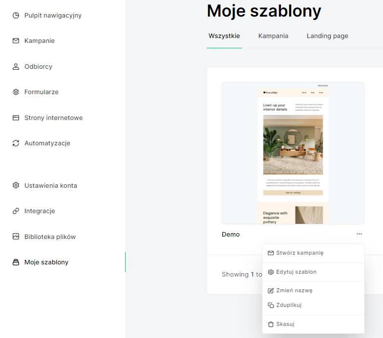This screenshot has height=338, width=383.
Task: Open the Demo template thumbnail preview
Action: pyautogui.click(x=293, y=153)
